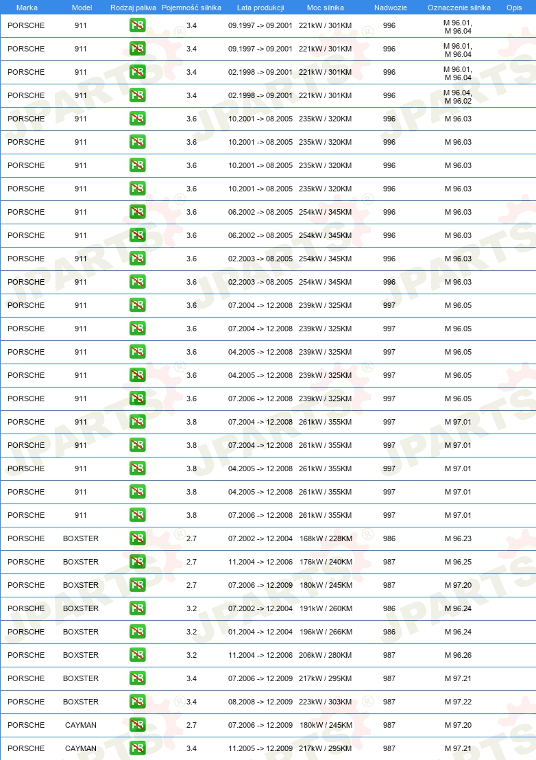Click CAYMAN model in the 2.7 row

pos(81,725)
